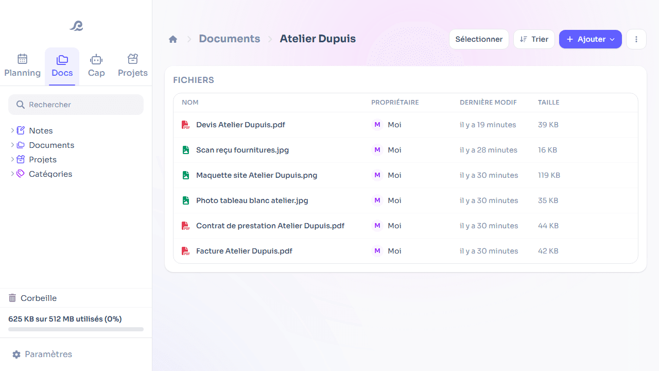Click the 119 KB size cell

(549, 175)
